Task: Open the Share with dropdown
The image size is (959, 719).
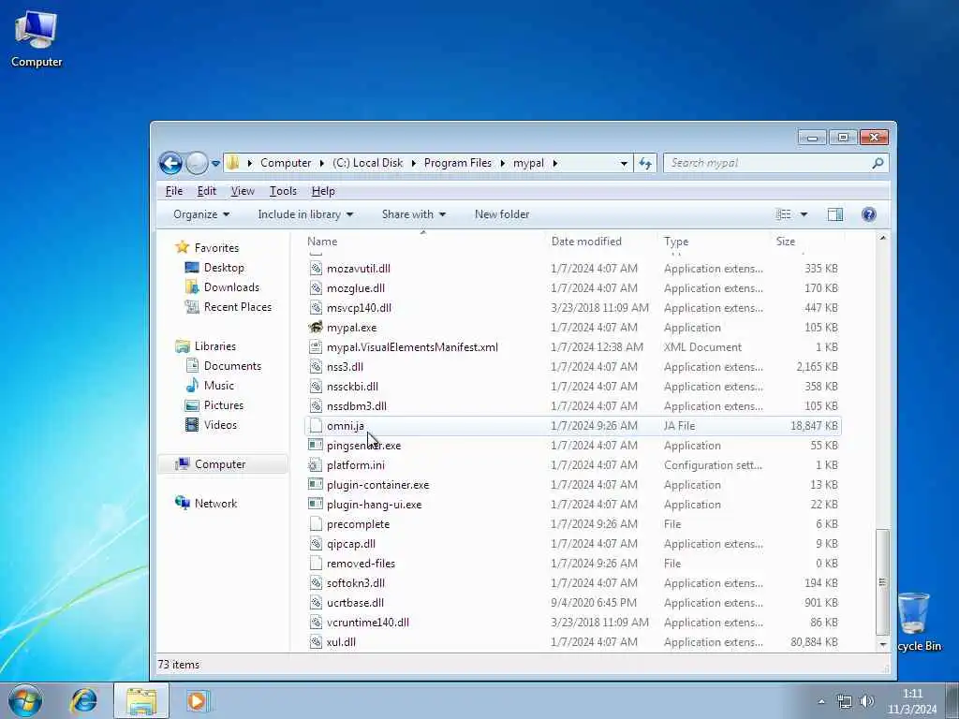Action: point(413,214)
